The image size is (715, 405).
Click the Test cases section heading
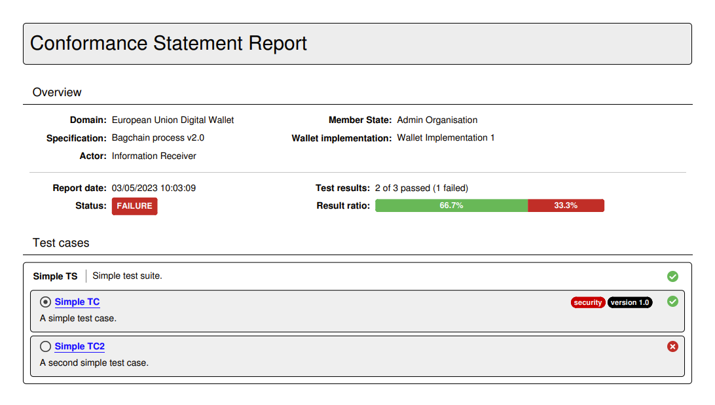[61, 243]
